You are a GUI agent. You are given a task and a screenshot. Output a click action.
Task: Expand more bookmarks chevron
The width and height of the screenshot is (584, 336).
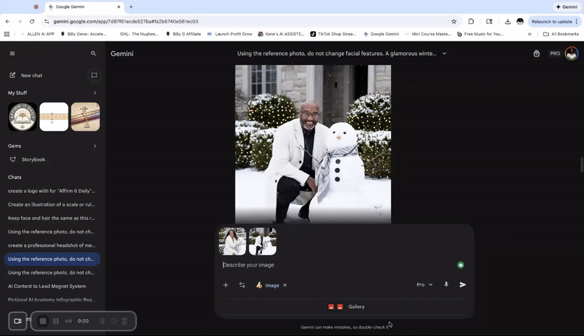[x=529, y=34]
